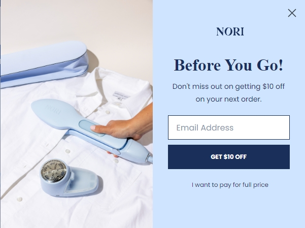The height and width of the screenshot is (228, 305).
Task: Select the 'Before You Go!' heading
Action: pos(228,65)
